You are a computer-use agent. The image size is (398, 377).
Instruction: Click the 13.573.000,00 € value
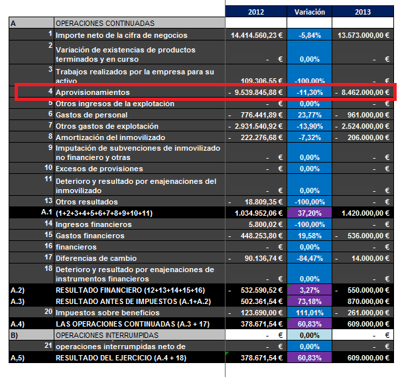tap(363, 35)
